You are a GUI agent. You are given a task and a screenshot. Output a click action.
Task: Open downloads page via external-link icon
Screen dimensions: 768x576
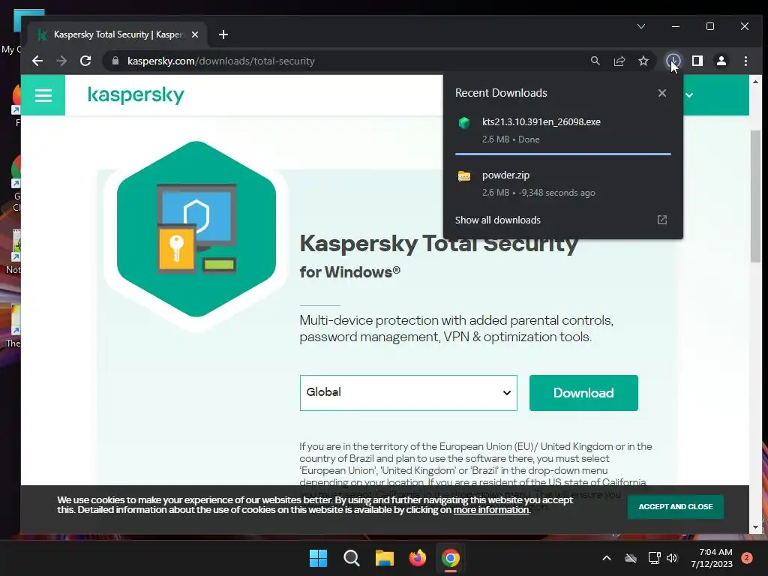click(x=661, y=220)
